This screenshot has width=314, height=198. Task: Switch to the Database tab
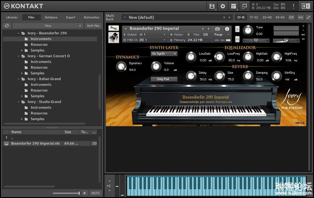(51, 17)
